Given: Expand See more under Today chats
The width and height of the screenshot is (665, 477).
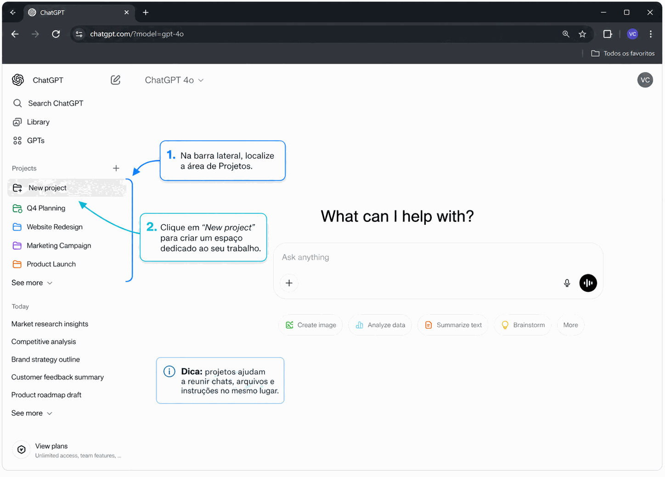Looking at the screenshot, I should [32, 413].
